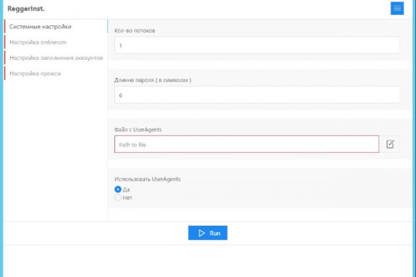Screen dimensions: 416x277
Task: Select the Нет radio button
Action: click(118, 197)
